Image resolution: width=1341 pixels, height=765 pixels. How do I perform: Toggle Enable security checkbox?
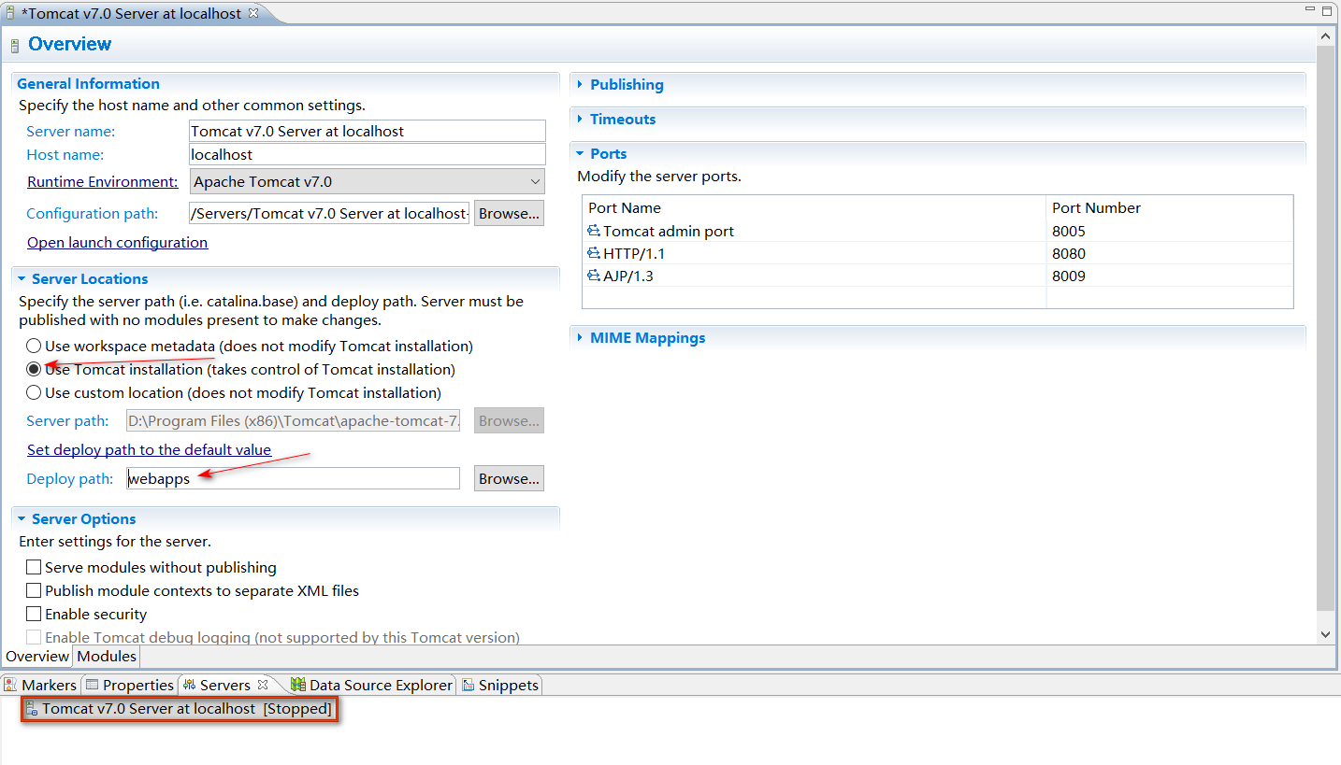pyautogui.click(x=34, y=614)
